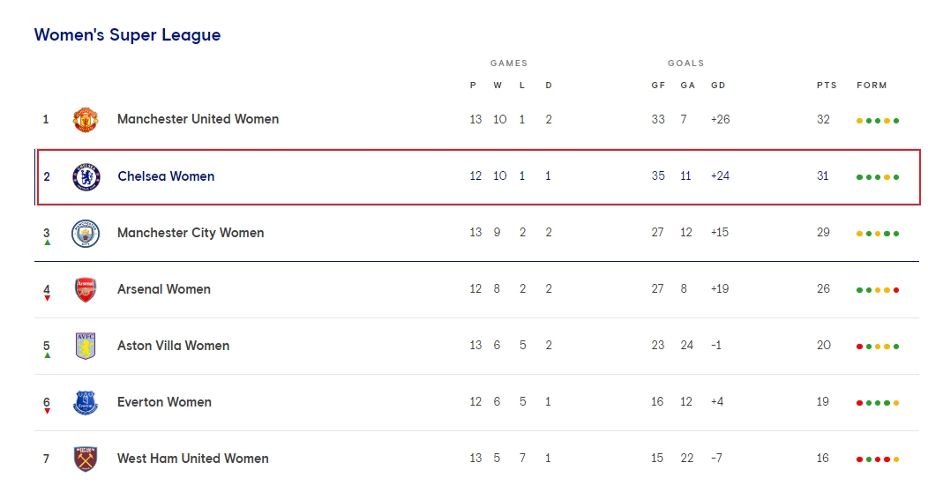Open the Manchester United Women team link

pyautogui.click(x=198, y=119)
